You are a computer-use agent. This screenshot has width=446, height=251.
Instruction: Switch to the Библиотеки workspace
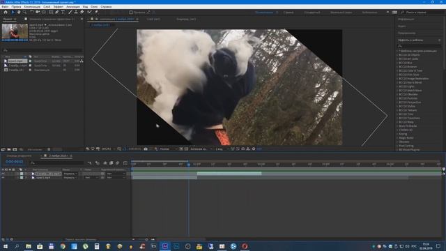coord(369,13)
